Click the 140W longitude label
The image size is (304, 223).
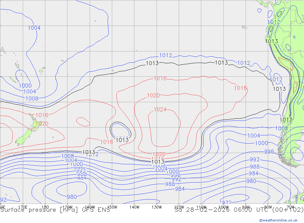pyautogui.click(x=134, y=207)
